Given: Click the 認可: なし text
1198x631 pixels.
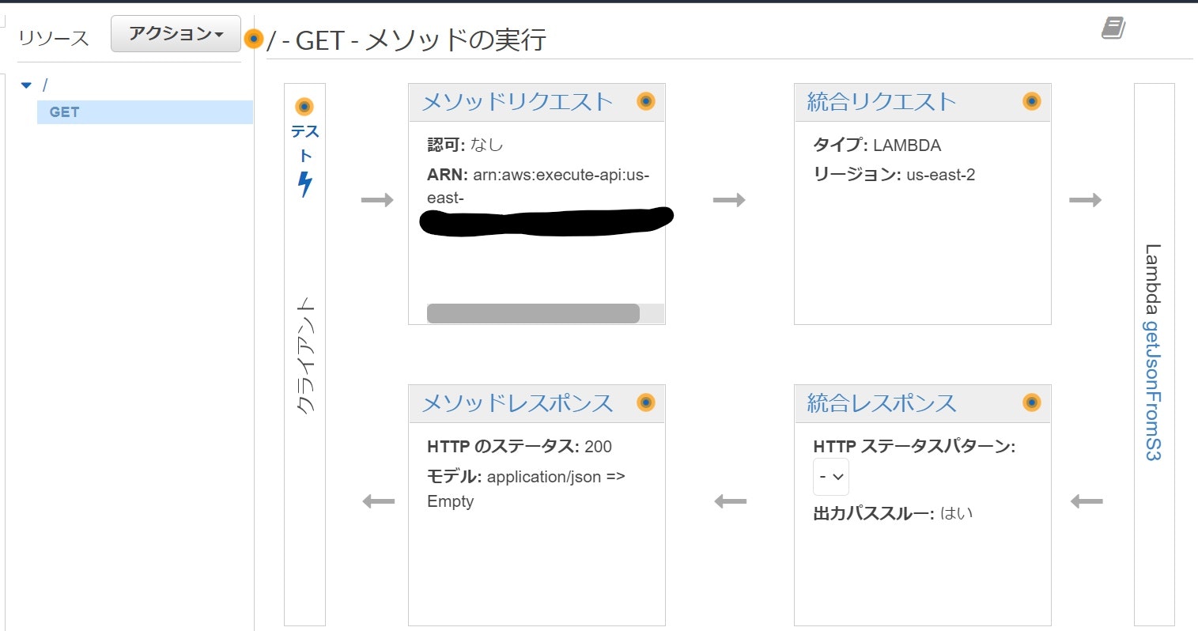Looking at the screenshot, I should 465,145.
